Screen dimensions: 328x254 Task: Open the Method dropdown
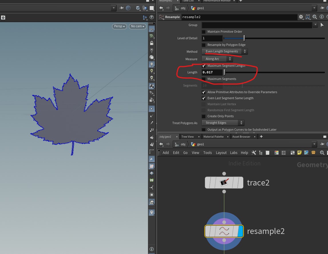click(x=225, y=52)
